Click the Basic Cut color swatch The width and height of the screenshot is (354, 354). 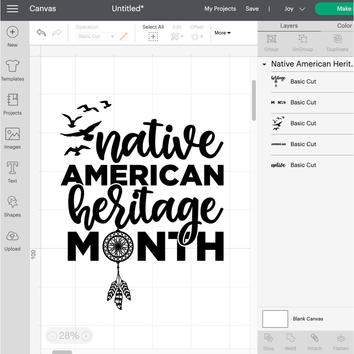pos(124,36)
